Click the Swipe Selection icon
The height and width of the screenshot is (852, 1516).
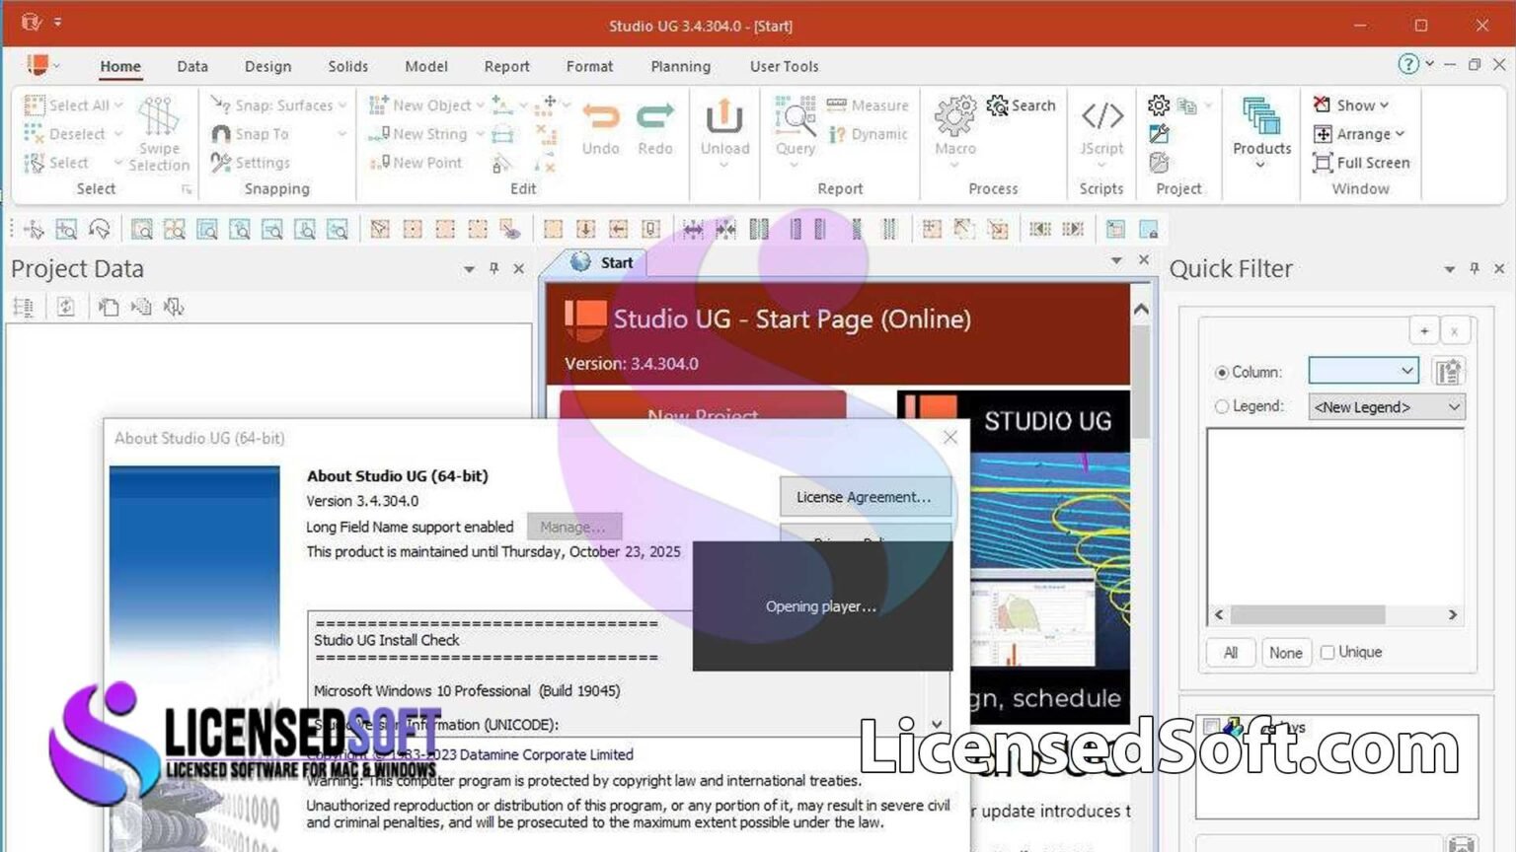(x=158, y=116)
